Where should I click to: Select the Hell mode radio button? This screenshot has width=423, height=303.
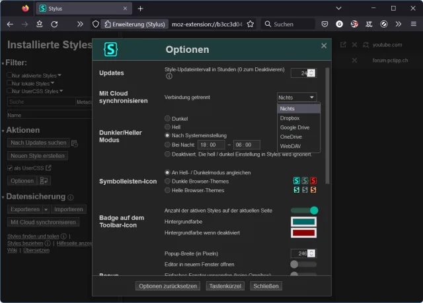point(167,127)
